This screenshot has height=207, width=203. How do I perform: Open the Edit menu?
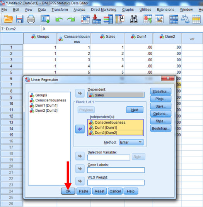tap(16, 10)
